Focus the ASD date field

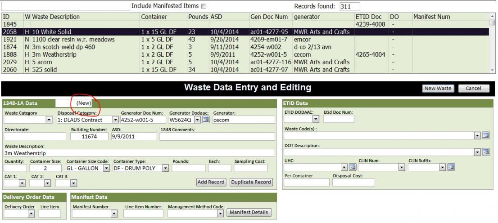point(134,136)
